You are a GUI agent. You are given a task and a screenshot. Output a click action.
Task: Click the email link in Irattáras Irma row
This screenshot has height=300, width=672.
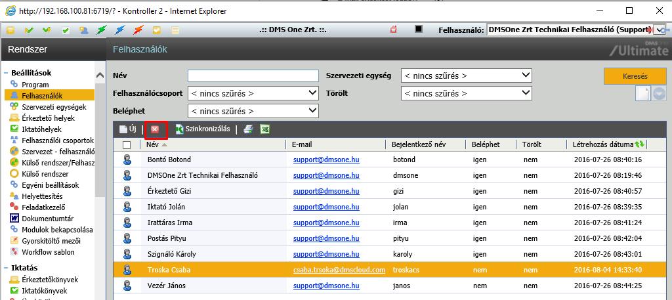[x=326, y=223]
